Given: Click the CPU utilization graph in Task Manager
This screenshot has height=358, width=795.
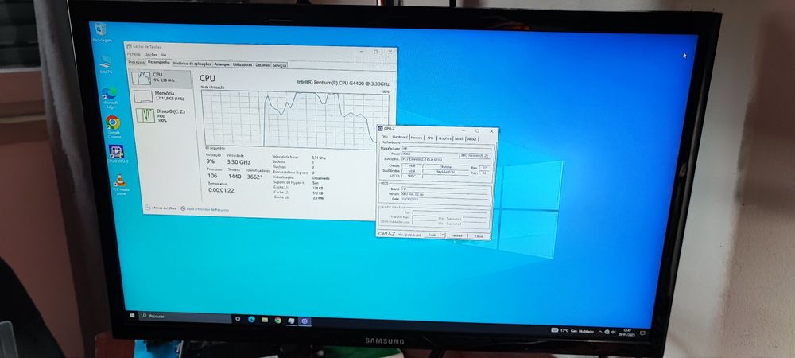Looking at the screenshot, I should [296, 121].
